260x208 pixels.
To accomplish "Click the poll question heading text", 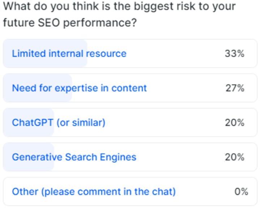I will tap(120, 14).
